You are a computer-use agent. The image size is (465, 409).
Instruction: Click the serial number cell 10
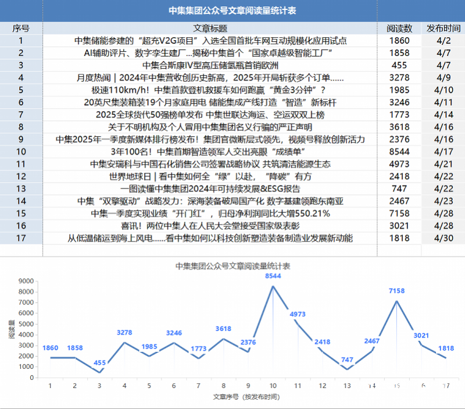tap(21, 152)
